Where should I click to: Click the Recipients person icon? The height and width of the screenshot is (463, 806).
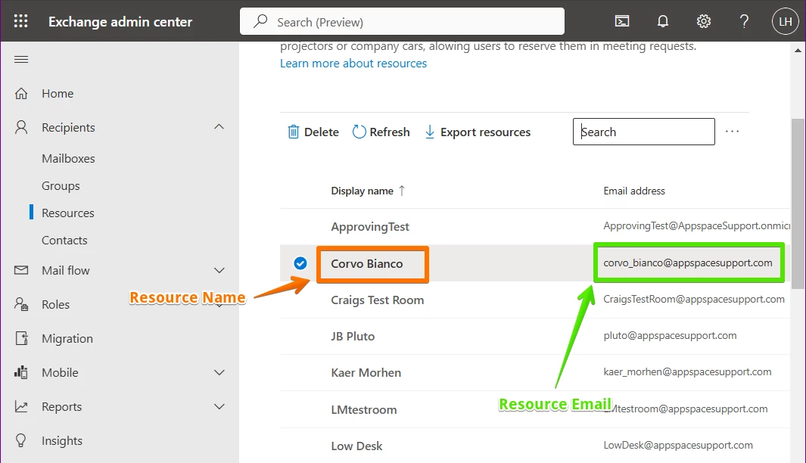pyautogui.click(x=21, y=127)
